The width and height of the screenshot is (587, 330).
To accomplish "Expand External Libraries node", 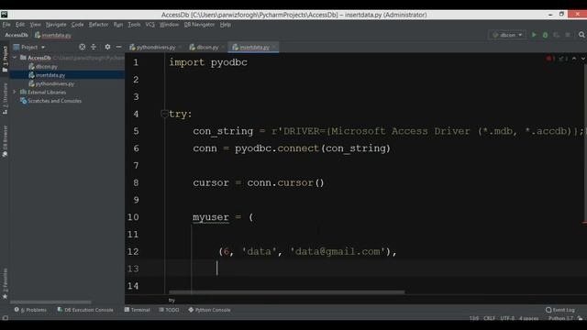I will point(15,92).
